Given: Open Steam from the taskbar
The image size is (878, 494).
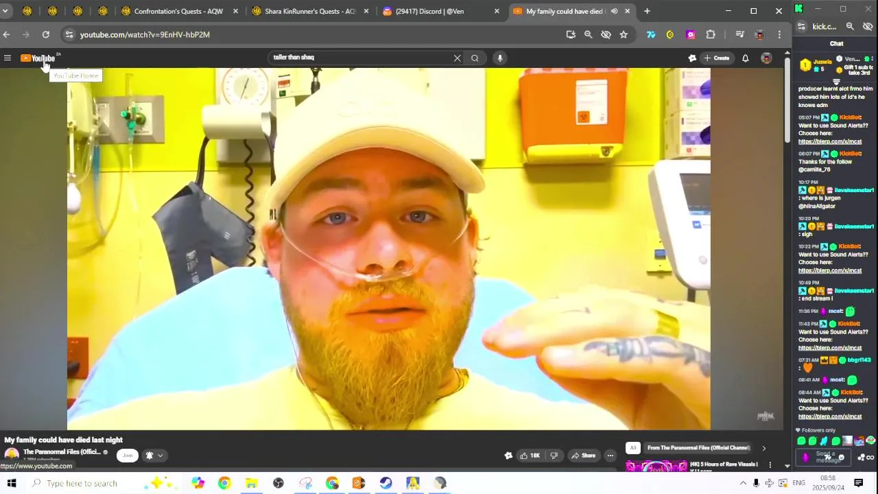Looking at the screenshot, I should pos(386,483).
